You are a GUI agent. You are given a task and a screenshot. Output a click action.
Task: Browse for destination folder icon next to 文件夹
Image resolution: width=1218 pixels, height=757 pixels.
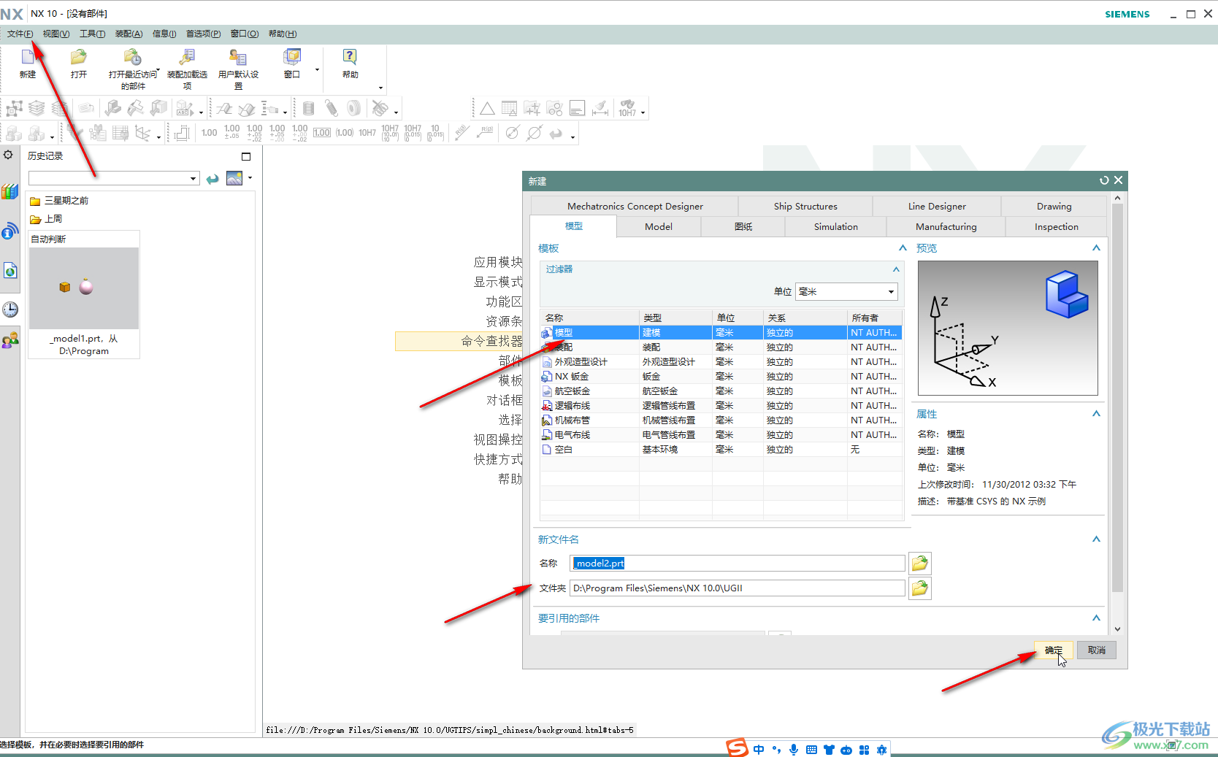(x=920, y=588)
